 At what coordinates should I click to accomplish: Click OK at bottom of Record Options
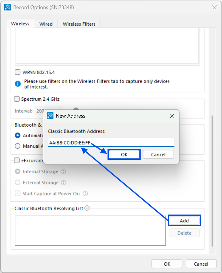click(x=167, y=264)
